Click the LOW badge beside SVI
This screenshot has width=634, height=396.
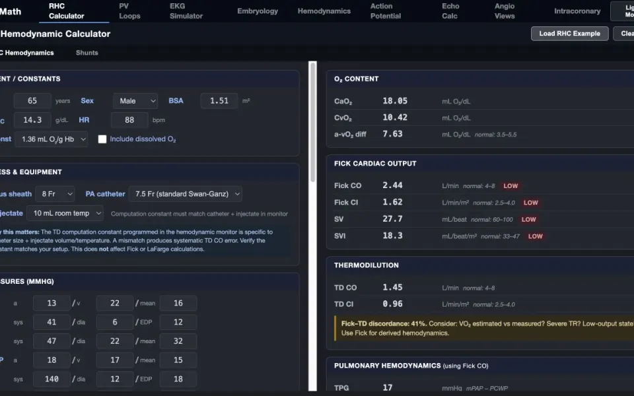coord(536,236)
